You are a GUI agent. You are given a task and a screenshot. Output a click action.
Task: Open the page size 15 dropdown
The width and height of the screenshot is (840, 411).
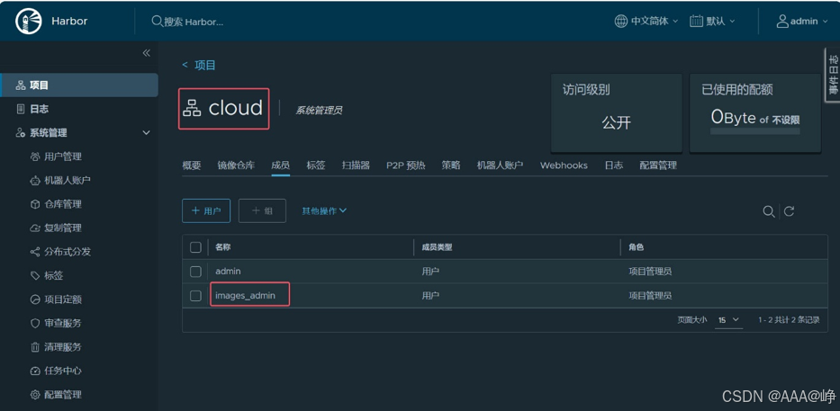[729, 320]
